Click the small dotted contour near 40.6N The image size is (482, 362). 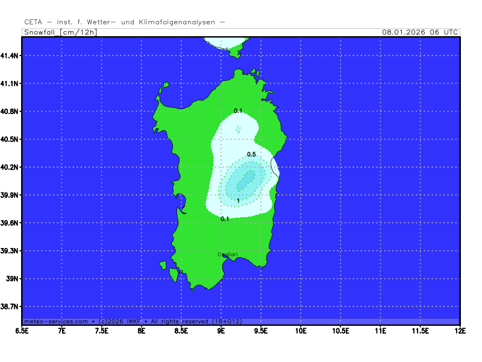[238, 129]
